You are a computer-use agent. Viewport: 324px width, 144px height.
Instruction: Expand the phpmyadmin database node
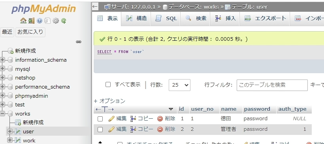tap(2, 96)
